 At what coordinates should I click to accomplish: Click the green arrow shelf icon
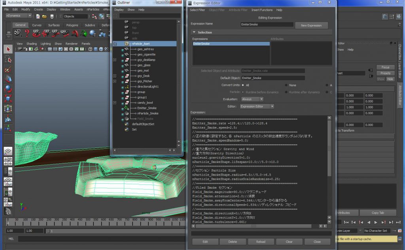point(83,33)
